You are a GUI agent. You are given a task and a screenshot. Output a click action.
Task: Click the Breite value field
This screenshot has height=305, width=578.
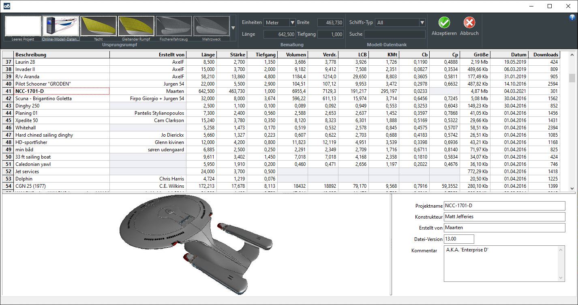tap(330, 23)
